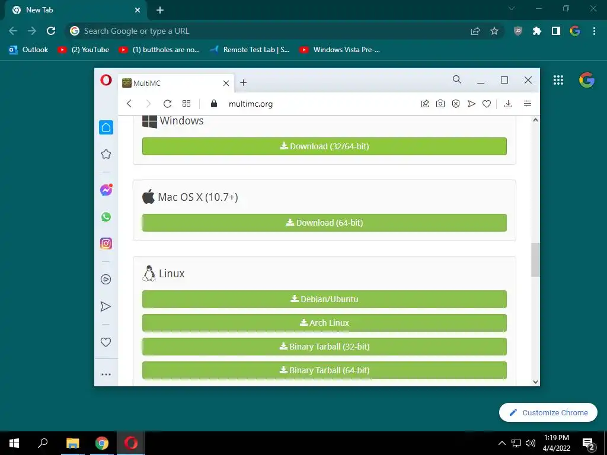Reload Chrome New Tab page

tap(51, 31)
